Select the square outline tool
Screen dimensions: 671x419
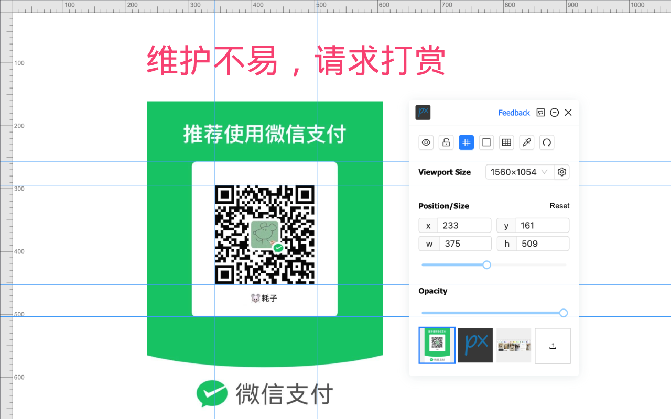coord(486,142)
